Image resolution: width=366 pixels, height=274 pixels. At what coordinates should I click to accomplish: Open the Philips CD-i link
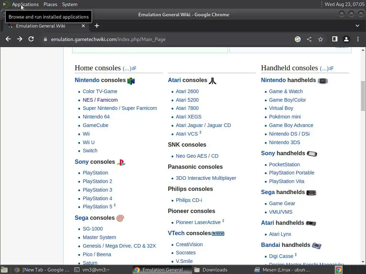click(189, 200)
